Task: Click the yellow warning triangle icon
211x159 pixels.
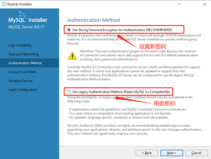Action: (72, 56)
